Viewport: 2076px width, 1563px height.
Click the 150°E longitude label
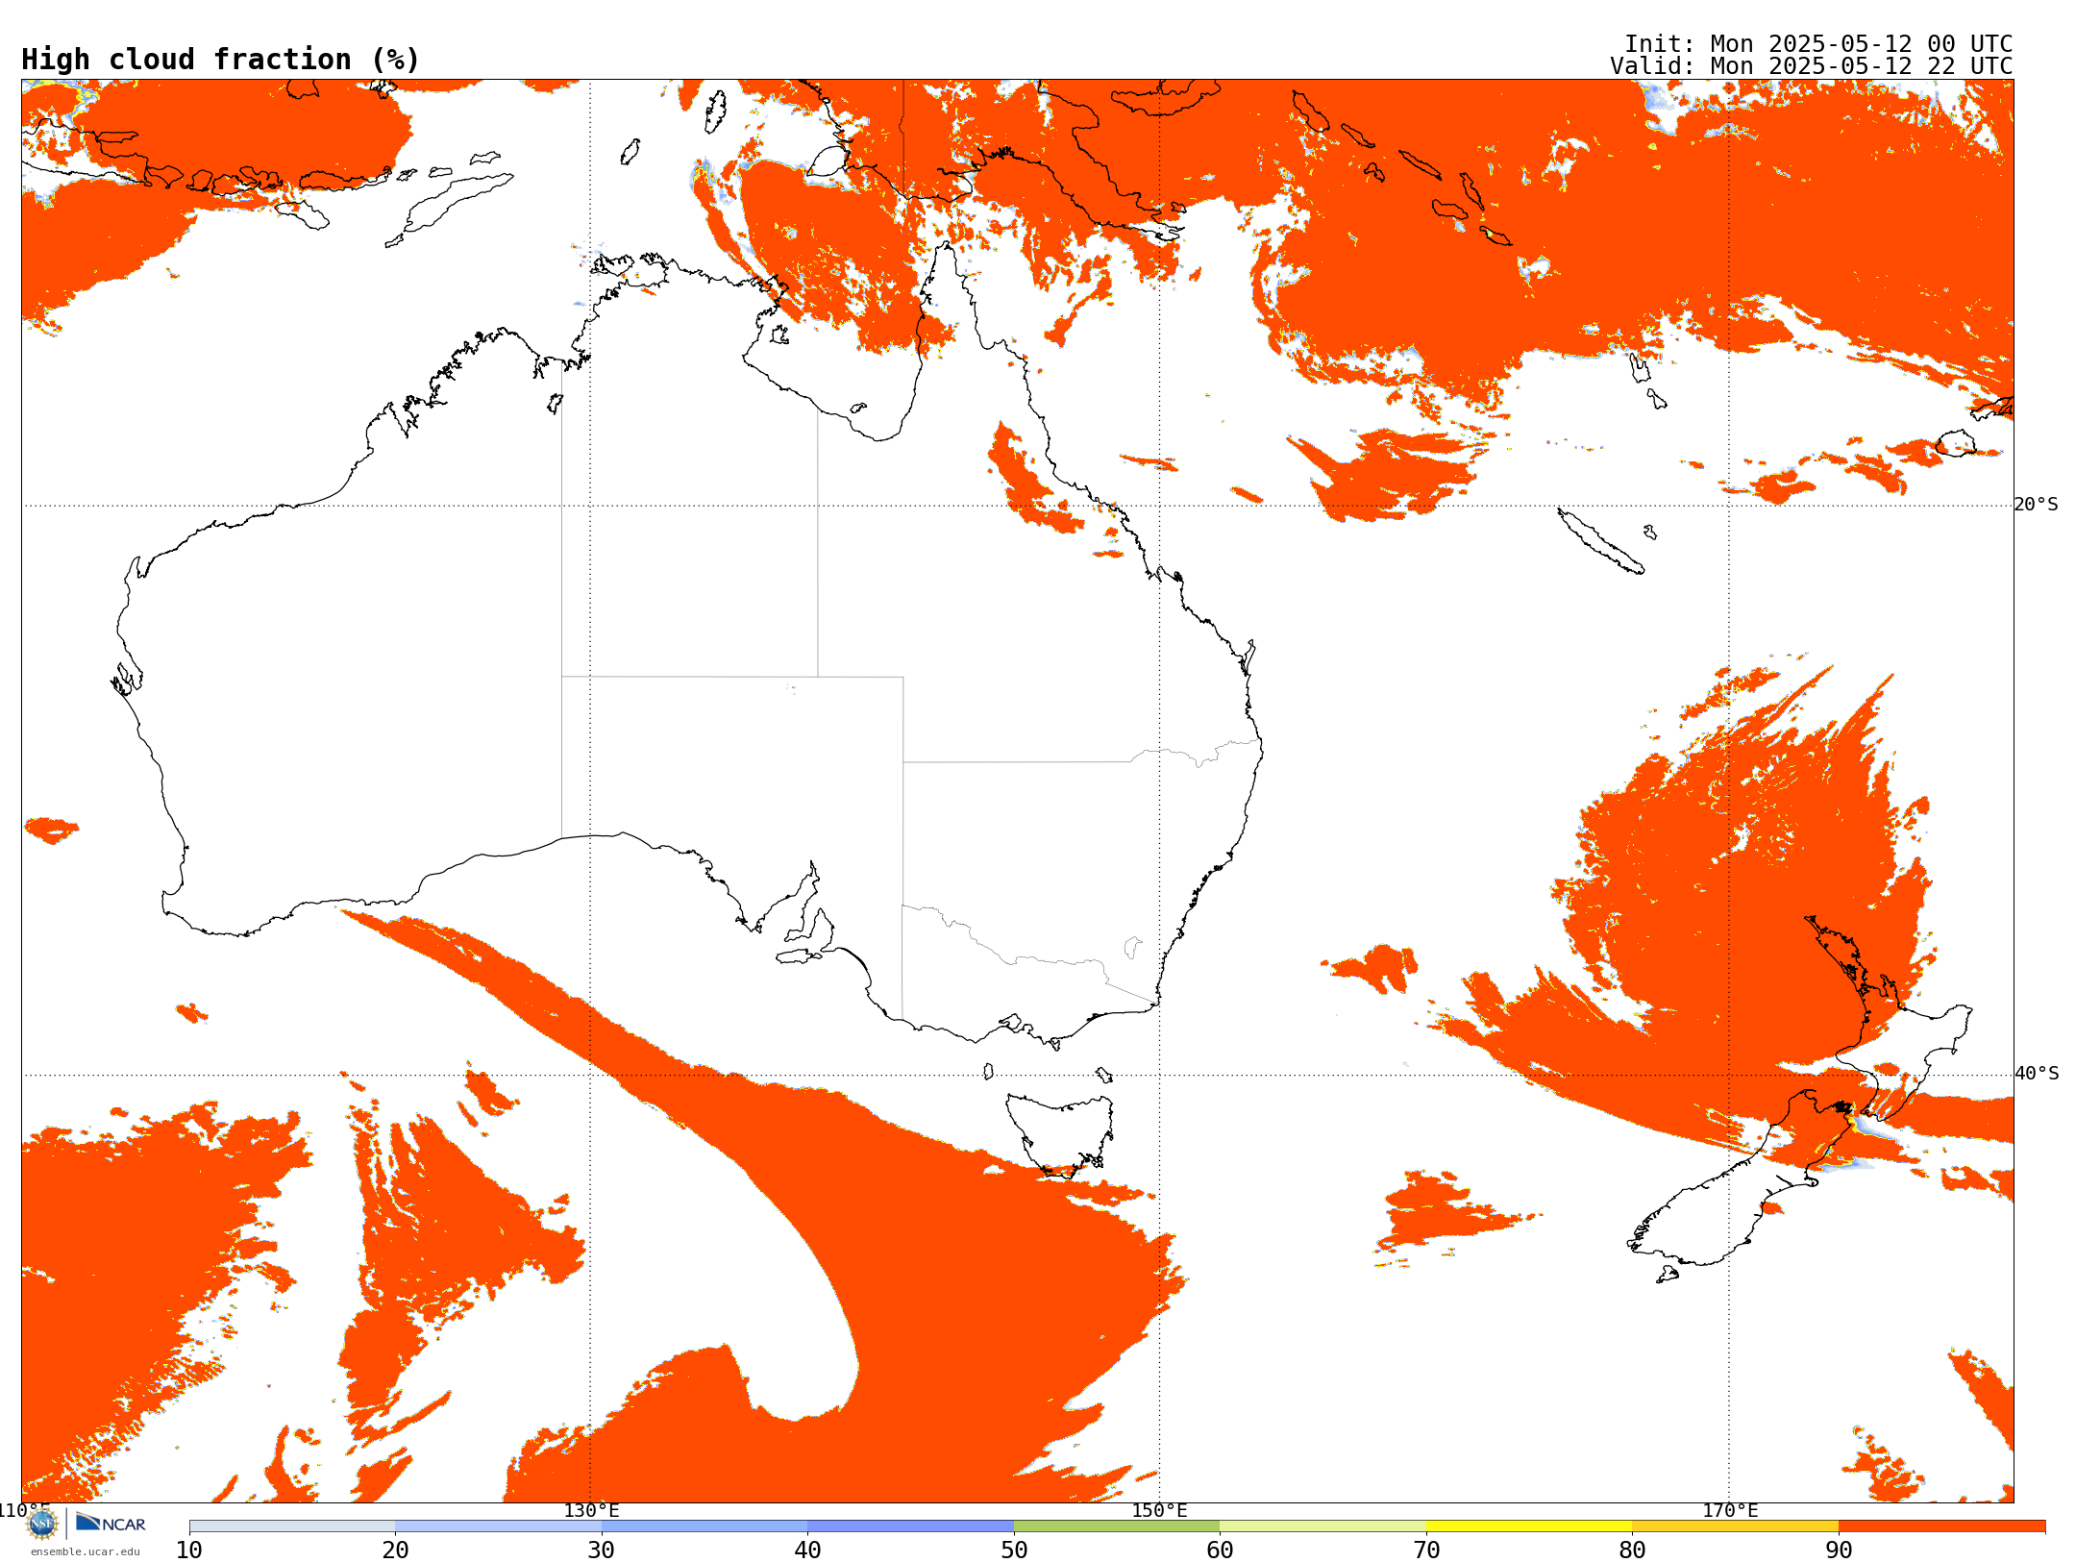coord(1159,1510)
